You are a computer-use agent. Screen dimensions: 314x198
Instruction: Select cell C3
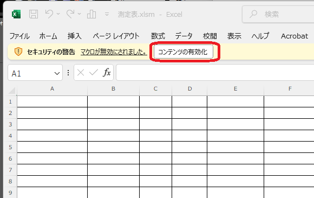(155, 124)
